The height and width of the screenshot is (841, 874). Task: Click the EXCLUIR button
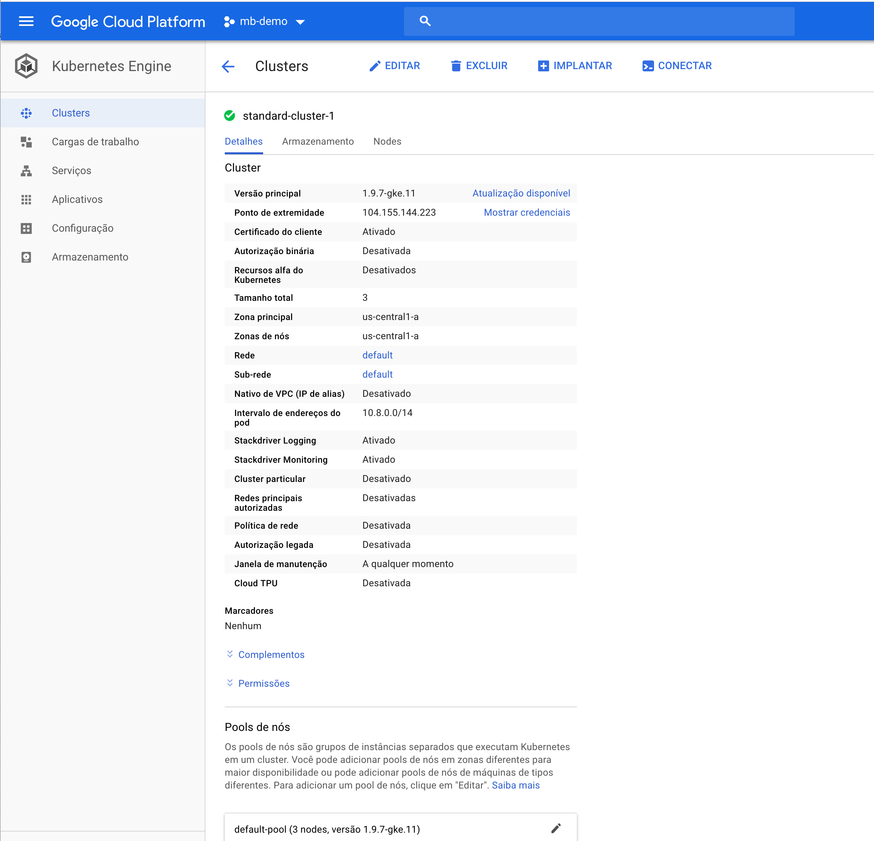pos(479,66)
